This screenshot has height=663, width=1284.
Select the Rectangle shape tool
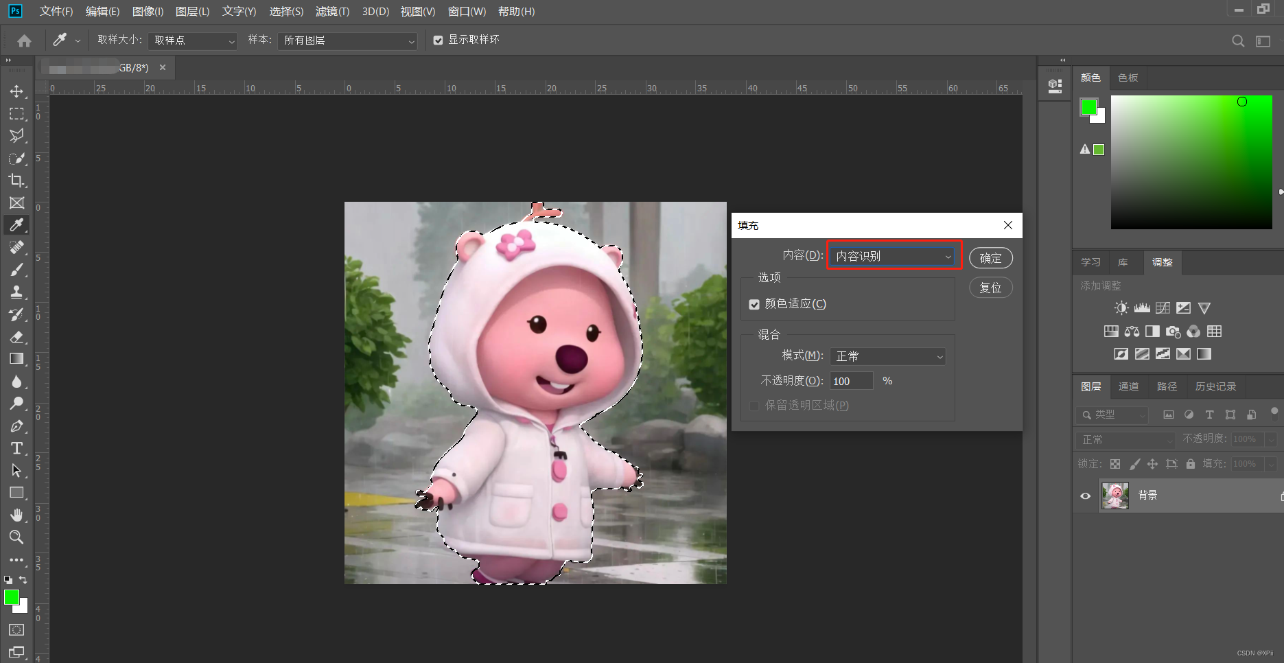coord(16,493)
